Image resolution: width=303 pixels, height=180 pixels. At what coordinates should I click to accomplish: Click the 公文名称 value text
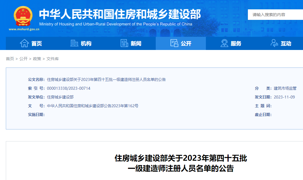coord(106,79)
